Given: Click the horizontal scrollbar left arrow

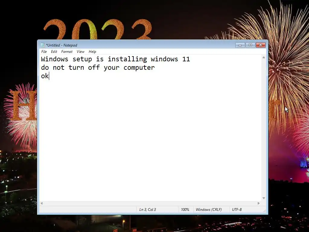Looking at the screenshot, I should coord(42,203).
